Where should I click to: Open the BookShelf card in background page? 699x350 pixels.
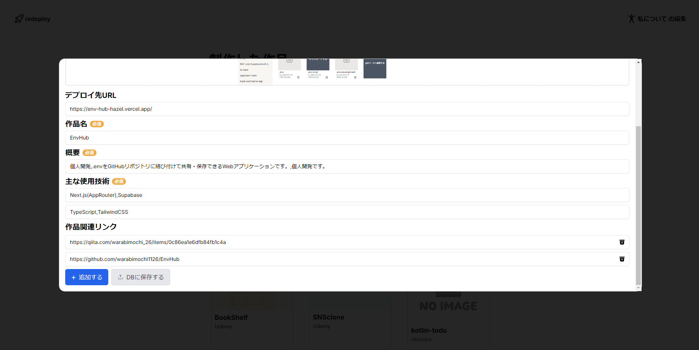(x=252, y=320)
